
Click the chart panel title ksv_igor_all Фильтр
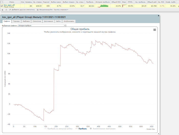34,17
